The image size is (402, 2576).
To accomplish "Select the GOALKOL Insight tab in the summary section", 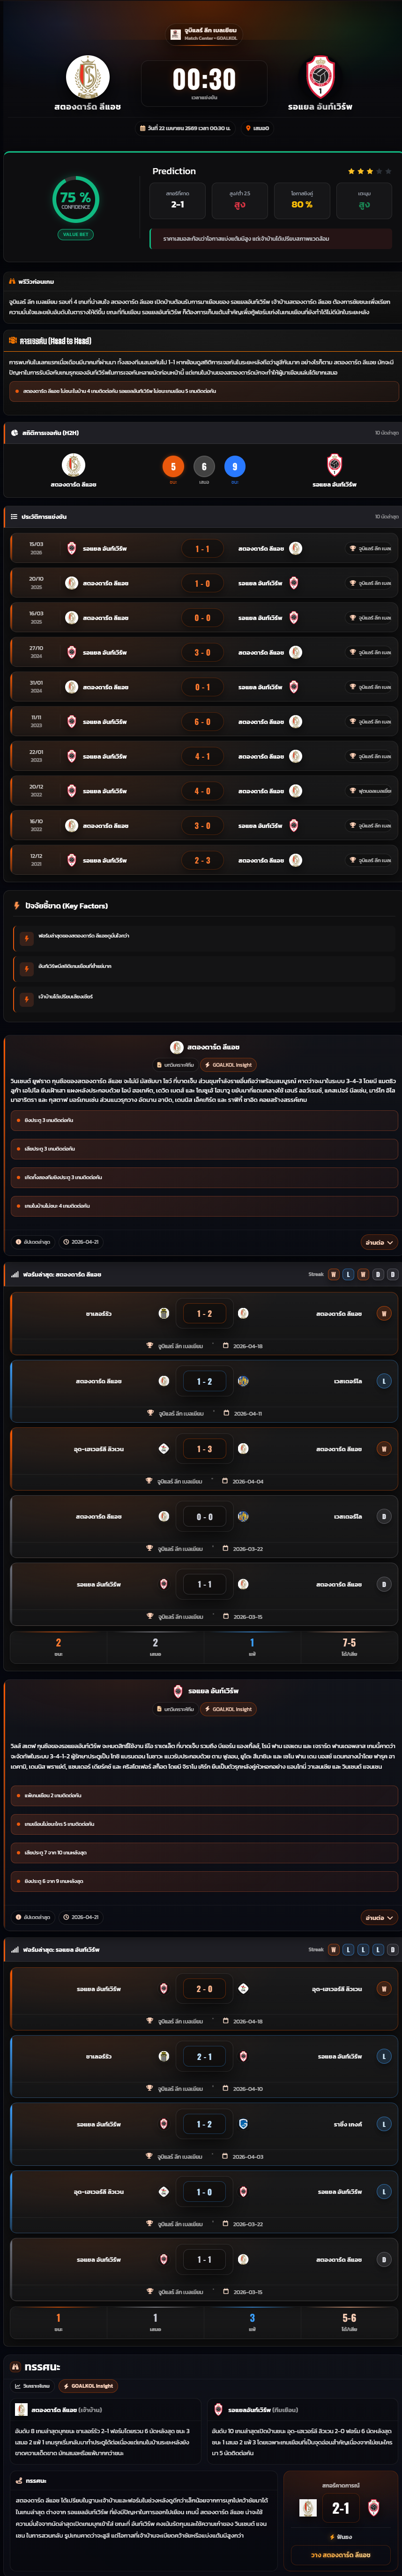I will click(88, 2385).
